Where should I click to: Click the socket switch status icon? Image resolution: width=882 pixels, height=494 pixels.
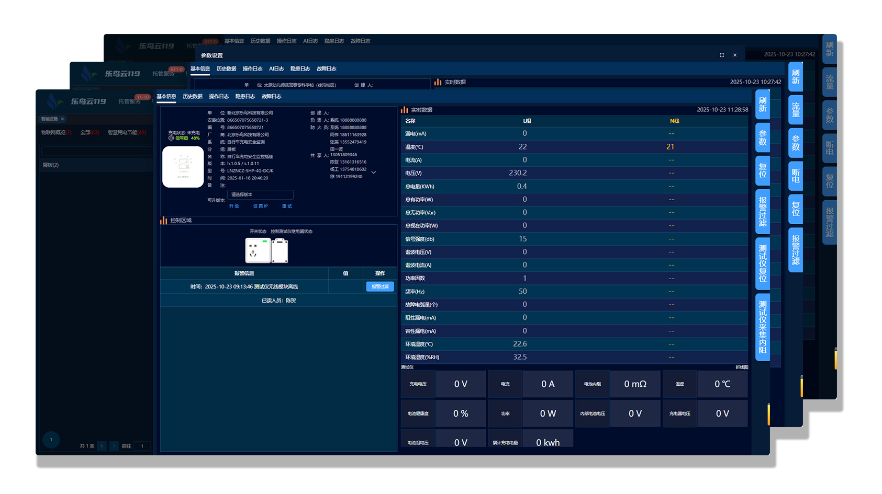(x=258, y=250)
